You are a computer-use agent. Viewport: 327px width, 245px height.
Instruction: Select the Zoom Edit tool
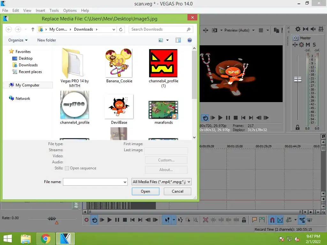click(x=195, y=220)
